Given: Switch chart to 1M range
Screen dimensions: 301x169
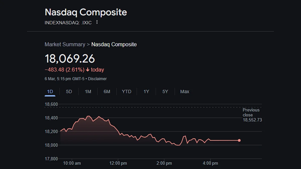Looking at the screenshot, I should 88,92.
